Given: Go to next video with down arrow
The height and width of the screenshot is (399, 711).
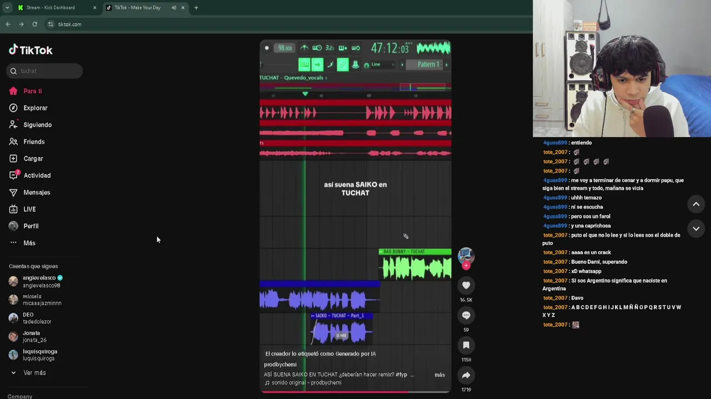Looking at the screenshot, I should [696, 228].
